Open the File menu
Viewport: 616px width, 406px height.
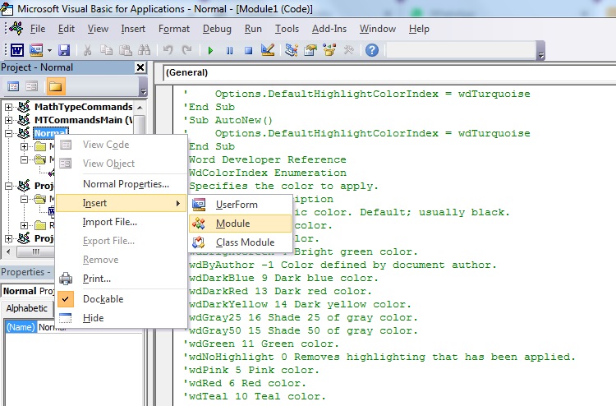38,29
